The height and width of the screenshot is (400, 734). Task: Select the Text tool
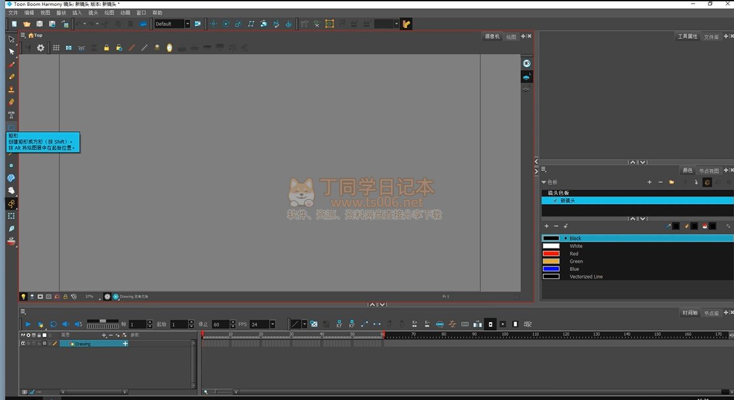(11, 115)
